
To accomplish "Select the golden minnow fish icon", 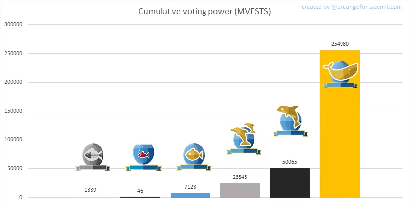I will [x=194, y=157].
